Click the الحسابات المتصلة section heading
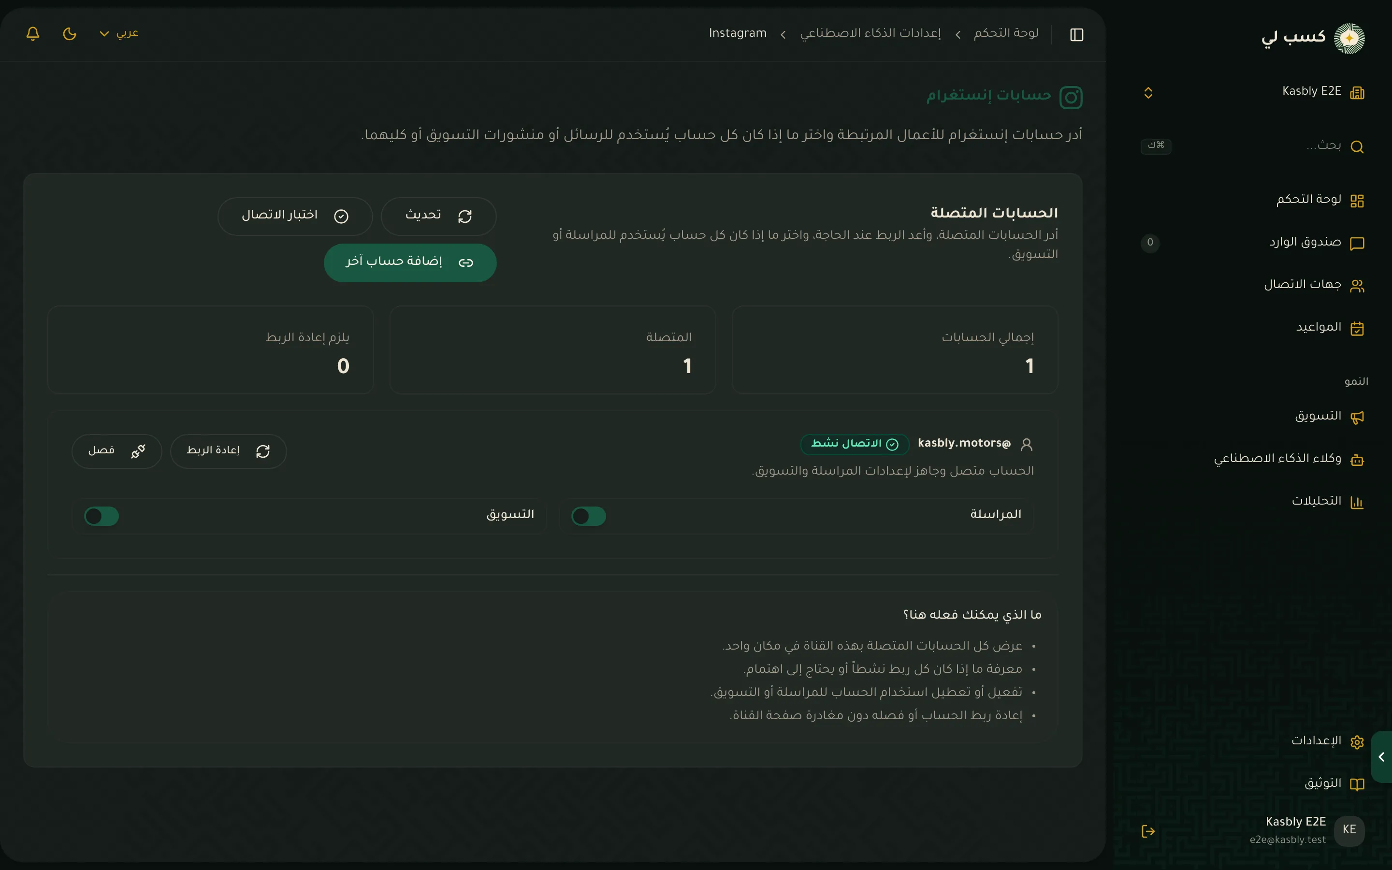The height and width of the screenshot is (870, 1392). (994, 213)
